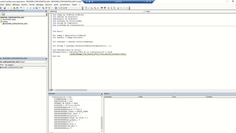This screenshot has height=133, width=236.
Task: Click List Constants in the Edit toolbar
Action: pos(89,8)
